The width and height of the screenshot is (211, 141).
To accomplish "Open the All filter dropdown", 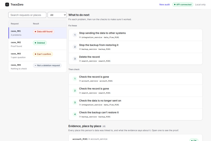I will click(x=57, y=15).
